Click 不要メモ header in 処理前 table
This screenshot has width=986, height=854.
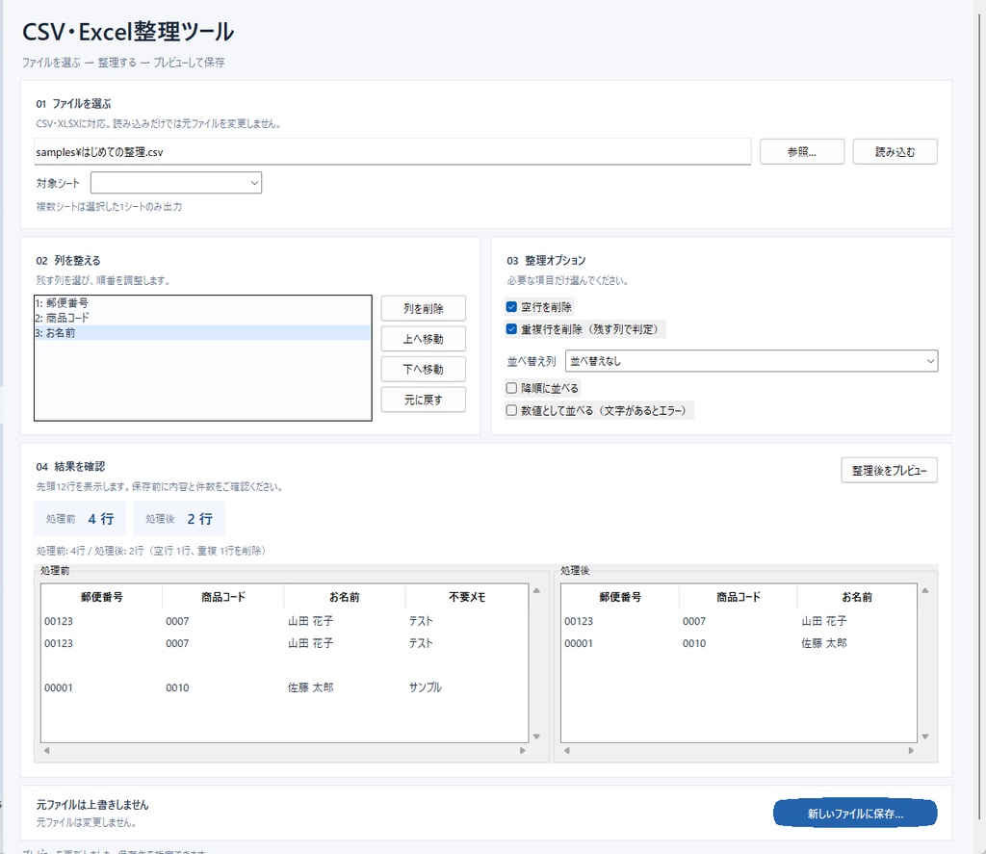pyautogui.click(x=467, y=597)
